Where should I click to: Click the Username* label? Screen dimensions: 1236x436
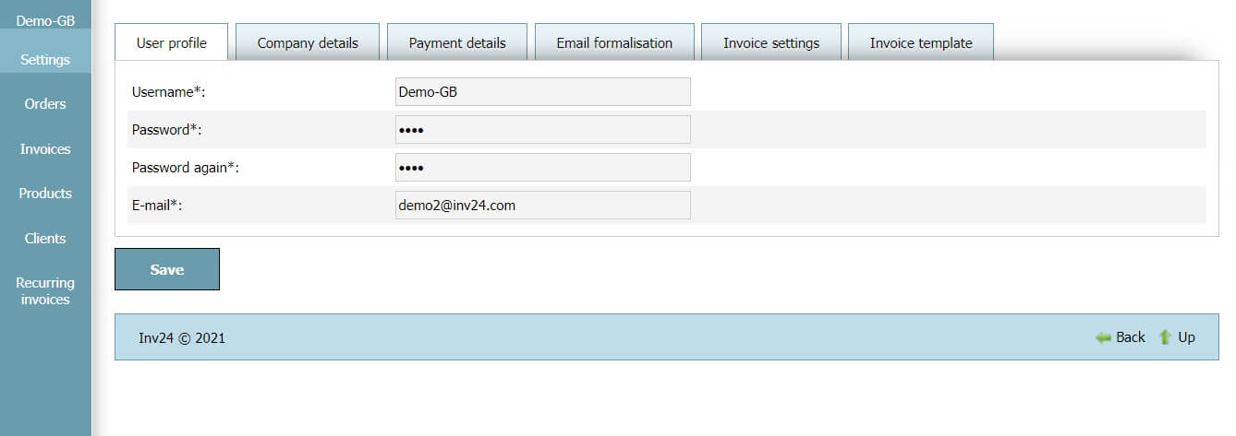(167, 92)
